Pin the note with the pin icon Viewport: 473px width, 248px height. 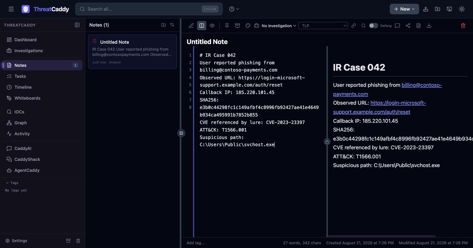pyautogui.click(x=227, y=26)
